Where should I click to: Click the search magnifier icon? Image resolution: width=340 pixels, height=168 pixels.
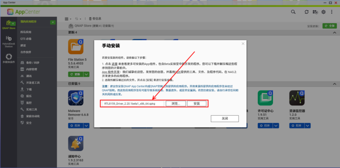293,12
